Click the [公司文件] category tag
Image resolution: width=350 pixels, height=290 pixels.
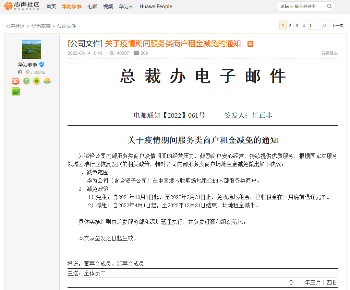85,44
